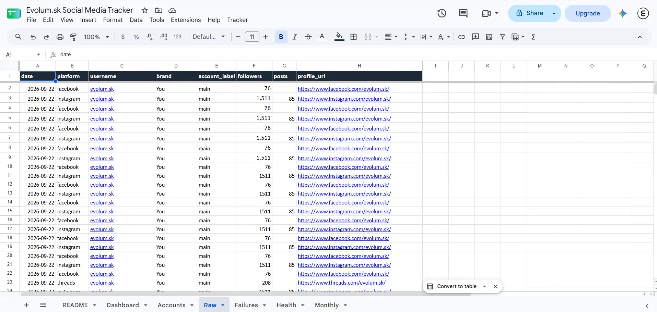Open the borders tool

pos(353,37)
